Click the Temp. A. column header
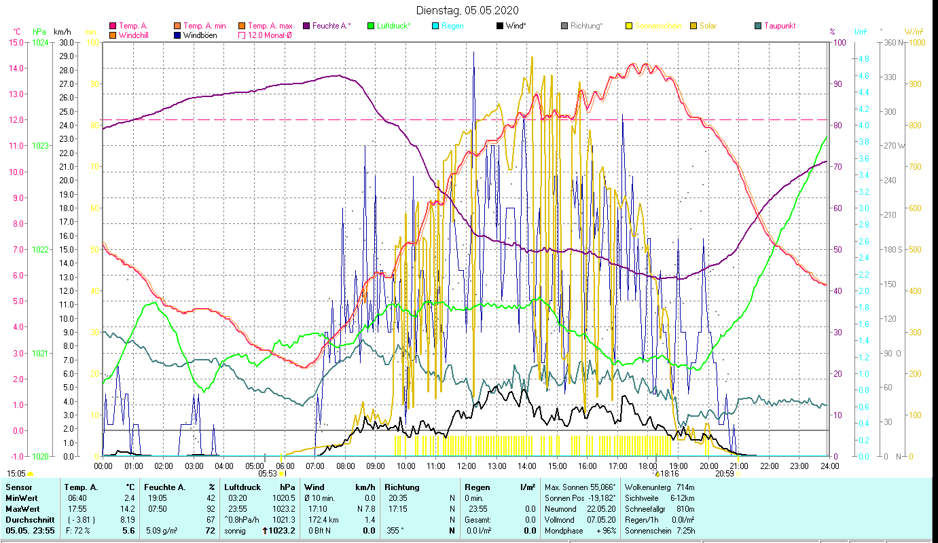 (81, 487)
